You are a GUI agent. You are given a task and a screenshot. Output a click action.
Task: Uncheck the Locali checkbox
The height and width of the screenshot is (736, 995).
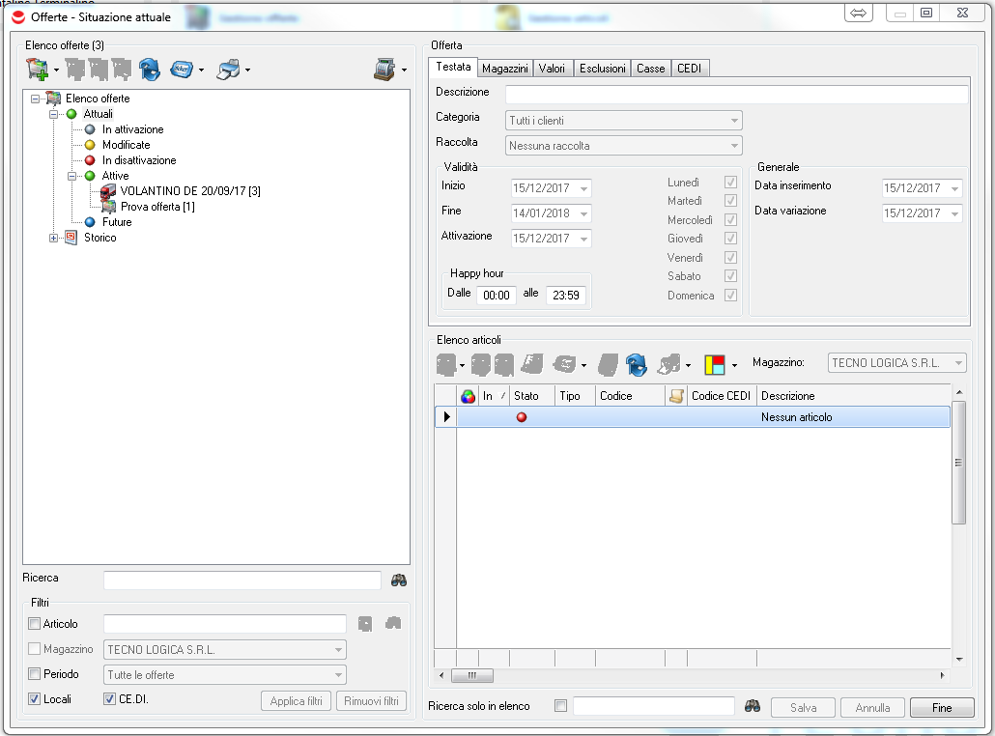coord(36,699)
